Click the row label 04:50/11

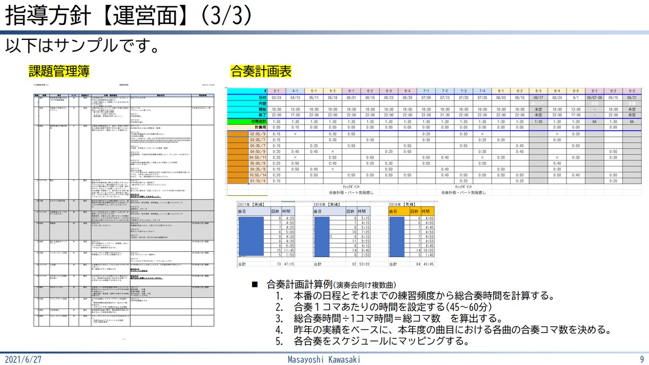257,157
